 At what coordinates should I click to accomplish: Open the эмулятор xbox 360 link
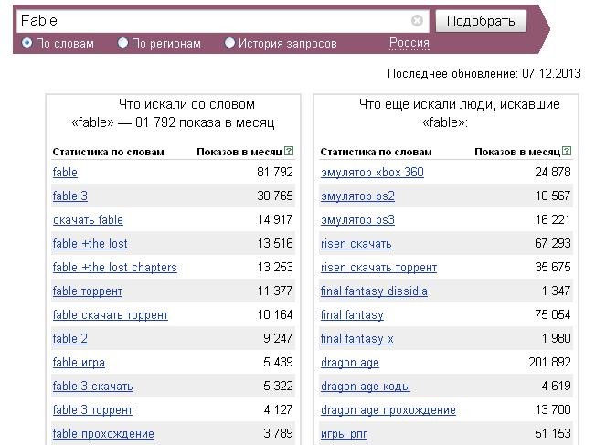click(x=372, y=172)
